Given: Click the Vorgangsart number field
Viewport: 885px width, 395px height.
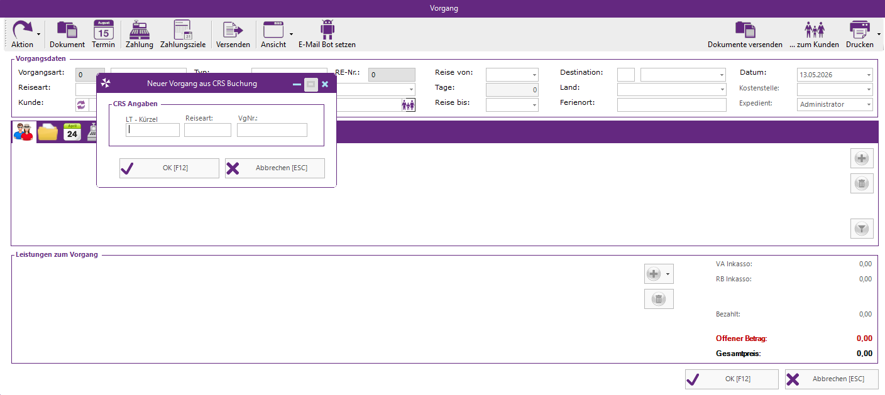Looking at the screenshot, I should click(90, 75).
